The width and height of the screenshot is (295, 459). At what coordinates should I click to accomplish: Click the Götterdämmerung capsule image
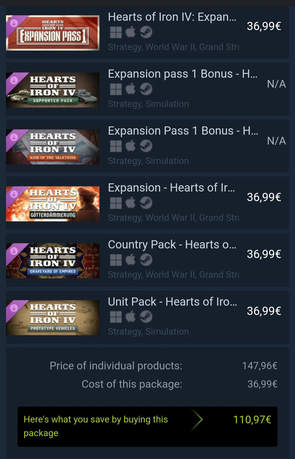(53, 203)
